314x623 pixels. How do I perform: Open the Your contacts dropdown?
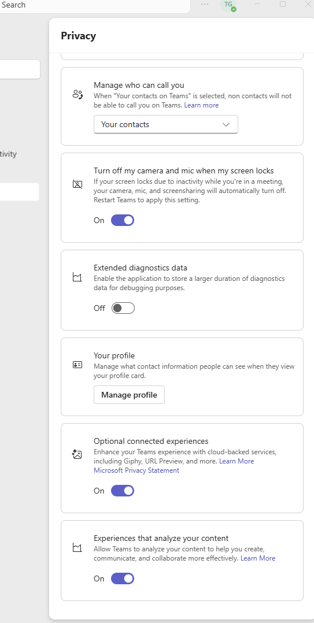point(166,124)
